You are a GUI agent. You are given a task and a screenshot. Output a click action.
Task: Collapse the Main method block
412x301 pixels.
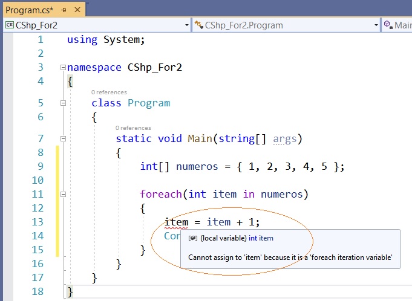click(x=63, y=138)
